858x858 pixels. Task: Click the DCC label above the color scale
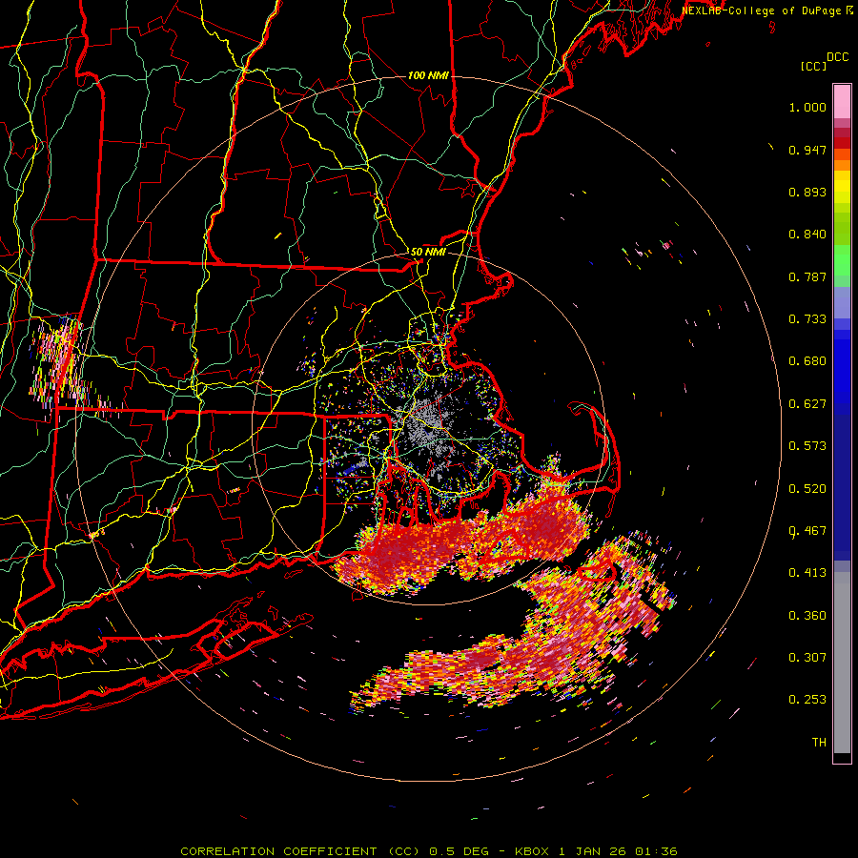837,57
